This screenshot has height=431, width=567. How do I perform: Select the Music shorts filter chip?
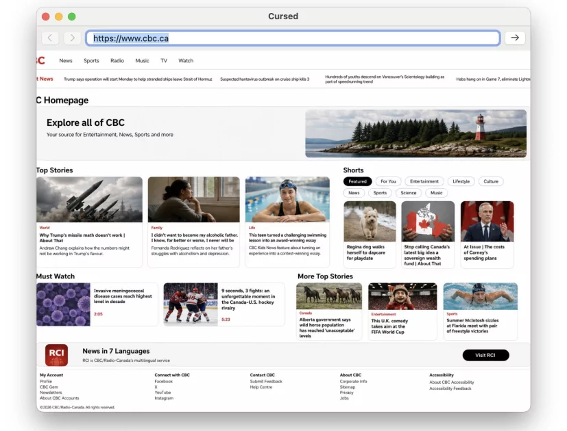pos(437,193)
